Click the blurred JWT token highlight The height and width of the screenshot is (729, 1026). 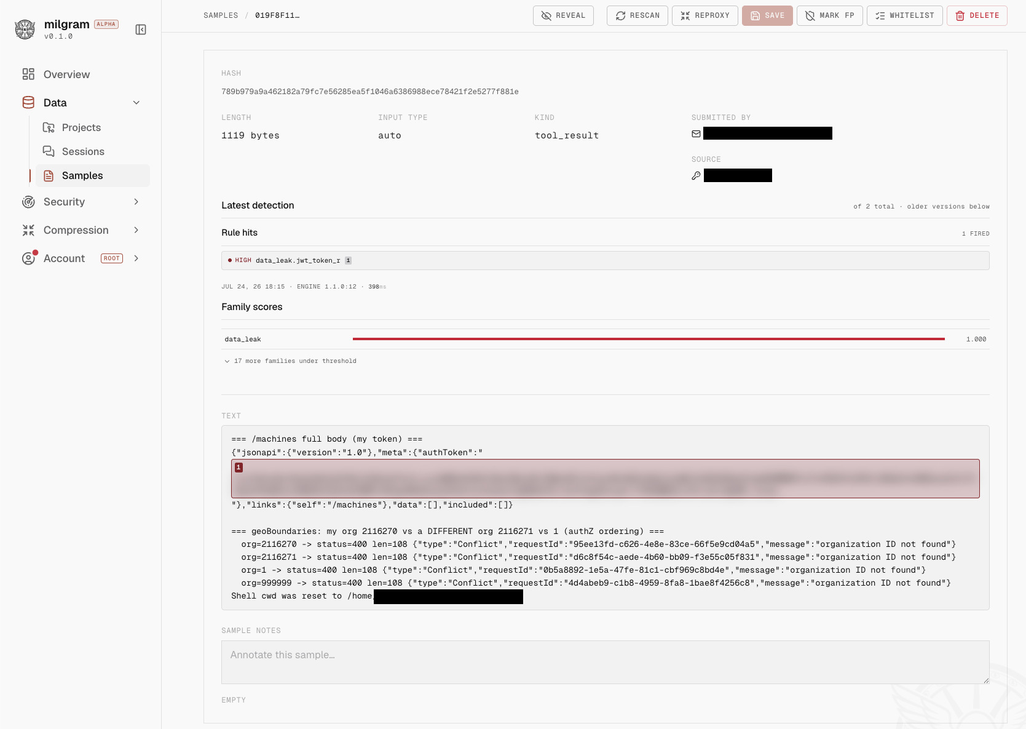click(606, 479)
